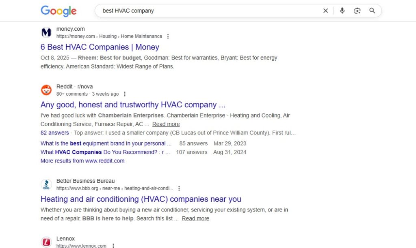Click '85 answers' count text
The width and height of the screenshot is (416, 248).
click(193, 143)
